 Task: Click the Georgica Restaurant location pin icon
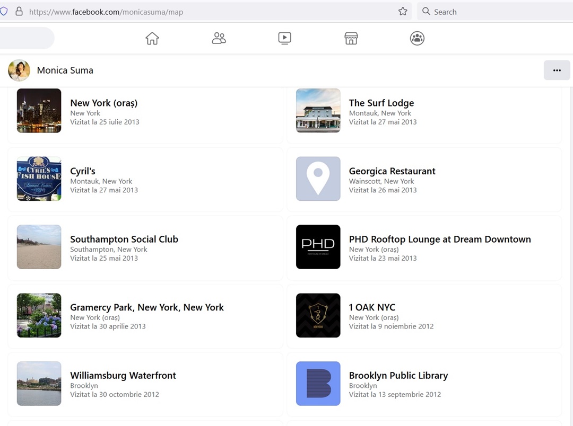click(x=318, y=179)
